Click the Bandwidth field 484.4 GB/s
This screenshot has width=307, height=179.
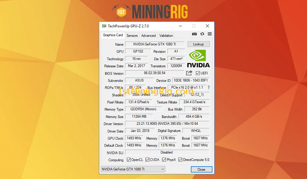click(194, 117)
